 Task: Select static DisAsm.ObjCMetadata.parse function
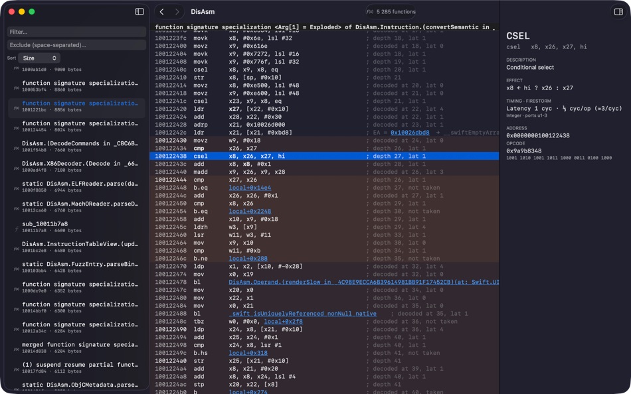pyautogui.click(x=76, y=385)
